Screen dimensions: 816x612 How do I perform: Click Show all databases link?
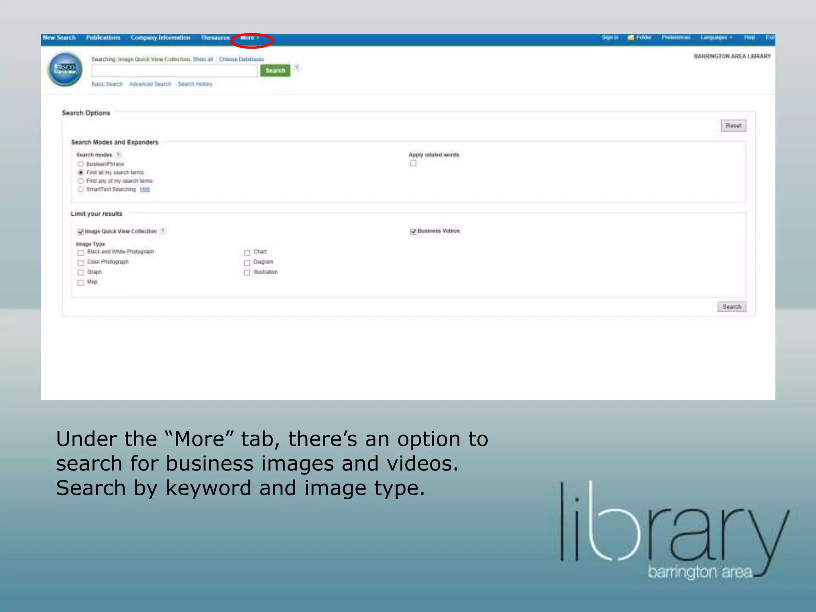tap(203, 59)
